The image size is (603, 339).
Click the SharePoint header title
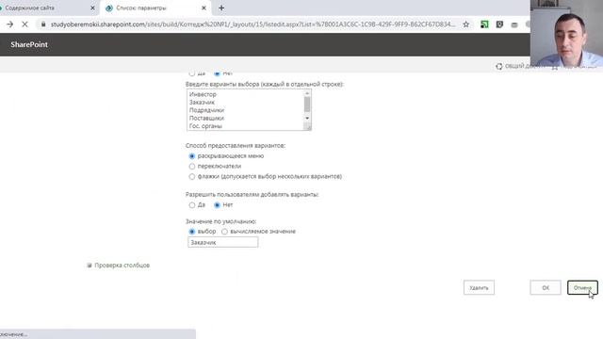tap(29, 44)
